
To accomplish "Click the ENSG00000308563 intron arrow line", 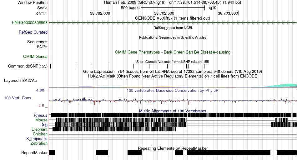I will (173, 23).
